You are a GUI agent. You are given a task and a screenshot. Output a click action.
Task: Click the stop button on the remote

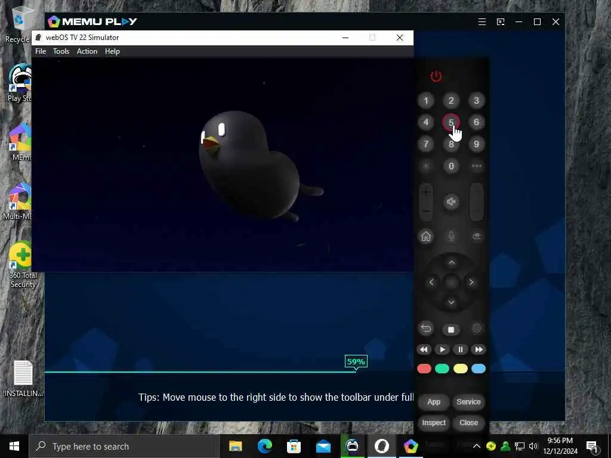coord(451,329)
